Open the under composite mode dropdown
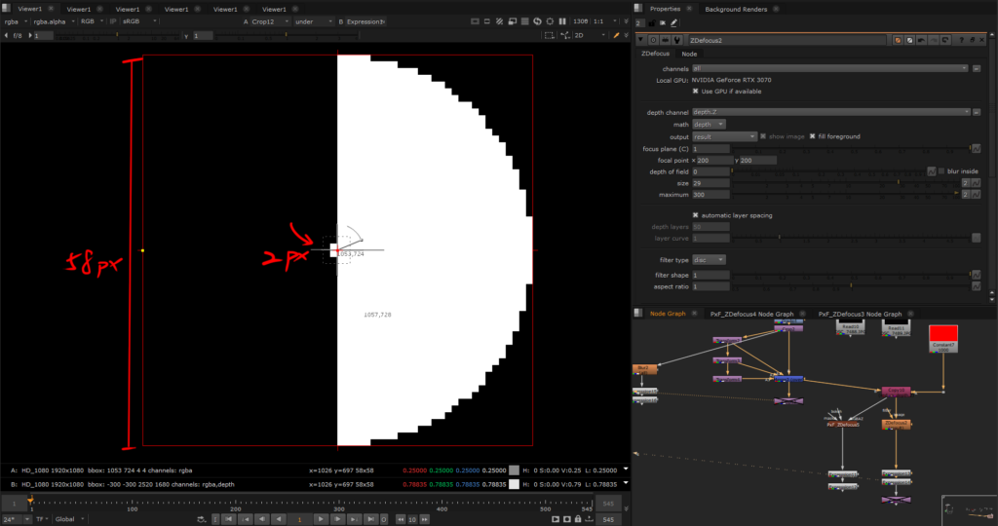Viewport: 998px width, 526px height. point(314,21)
